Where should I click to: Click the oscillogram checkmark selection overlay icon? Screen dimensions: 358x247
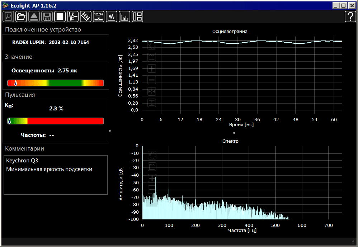(152, 46)
